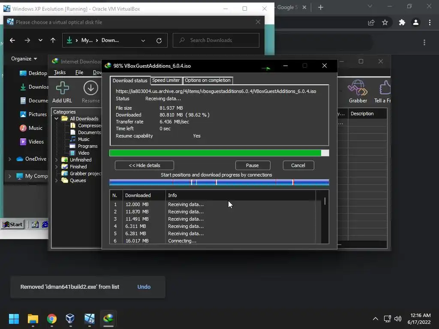Close the Google tab in Chrome
Screen dimensions: 439x329
coord(304,7)
